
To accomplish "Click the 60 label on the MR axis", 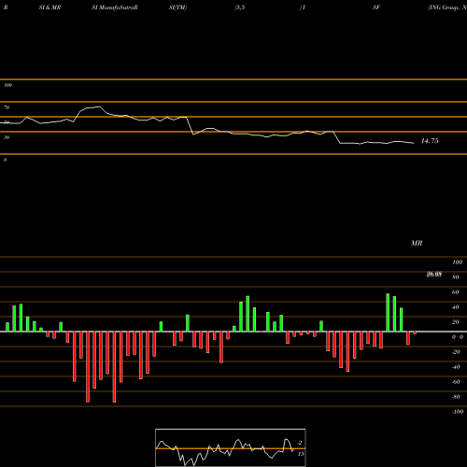I will [456, 292].
